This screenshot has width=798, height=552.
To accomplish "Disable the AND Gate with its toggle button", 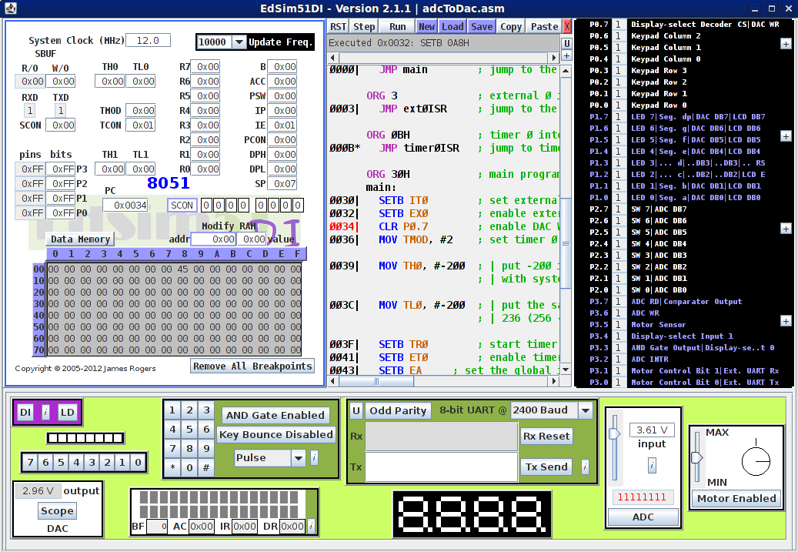I will pos(275,414).
